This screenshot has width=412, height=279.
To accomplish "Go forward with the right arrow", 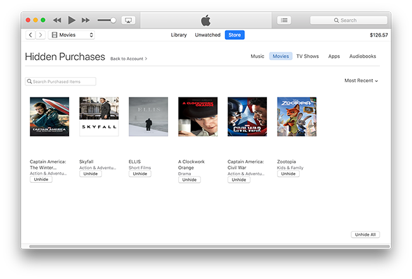I will pos(41,35).
